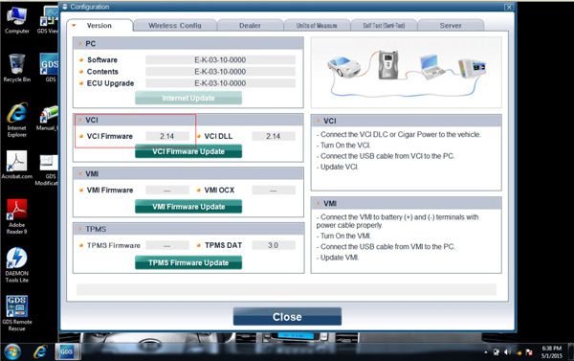Image resolution: width=574 pixels, height=361 pixels.
Task: Click the TPMS Firmware Update button
Action: point(188,262)
